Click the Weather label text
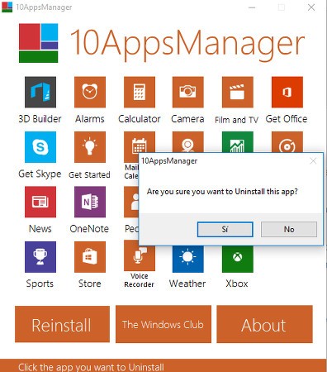The image size is (327, 372). (x=187, y=284)
